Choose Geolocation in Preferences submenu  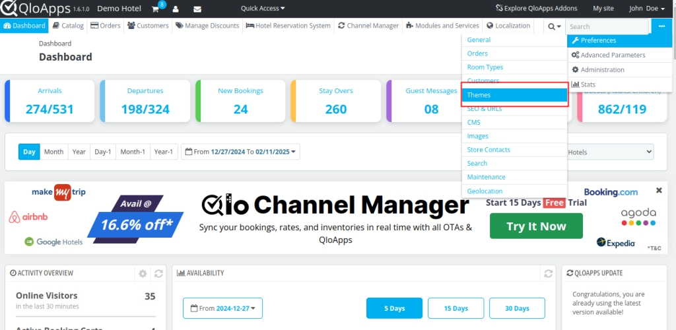point(514,191)
